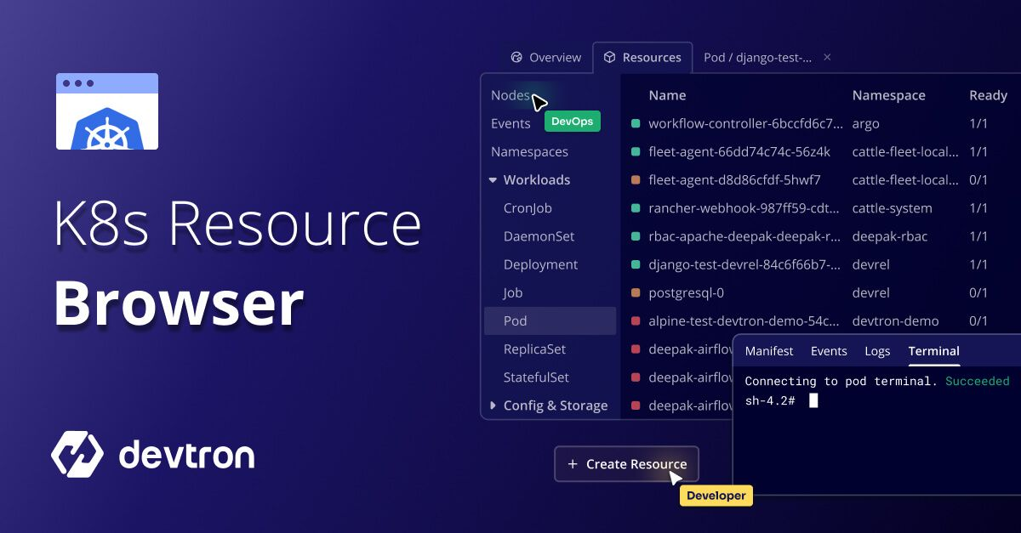The height and width of the screenshot is (533, 1021).
Task: Click the 1/1 Ready value for django-test-devrel
Action: (x=978, y=264)
